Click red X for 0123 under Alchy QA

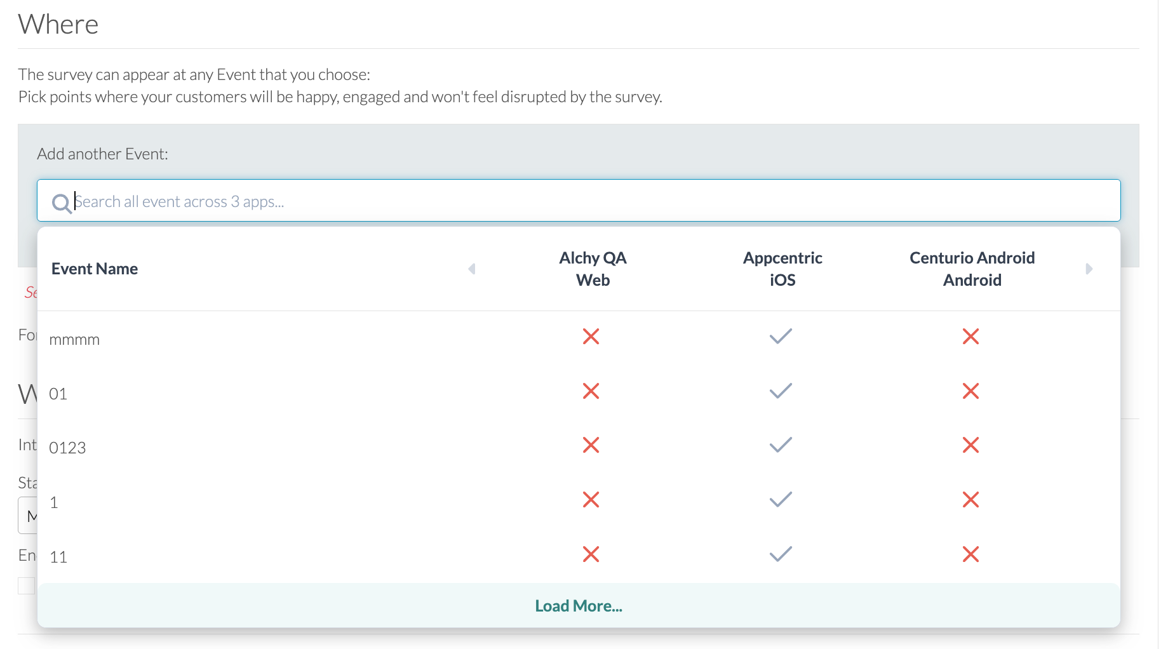[x=591, y=445]
